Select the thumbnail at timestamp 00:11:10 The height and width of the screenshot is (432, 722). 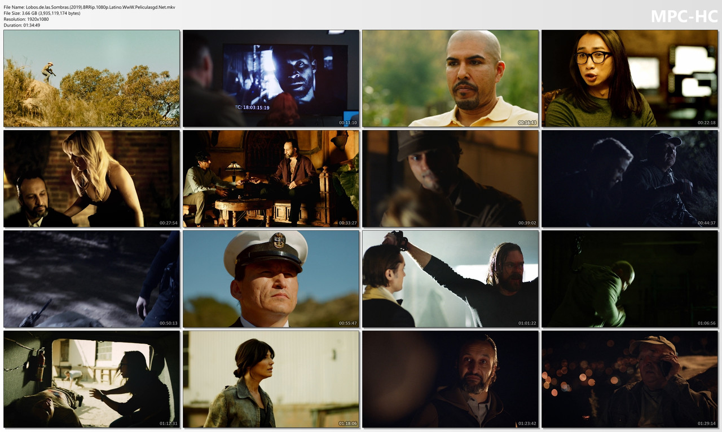(x=271, y=78)
